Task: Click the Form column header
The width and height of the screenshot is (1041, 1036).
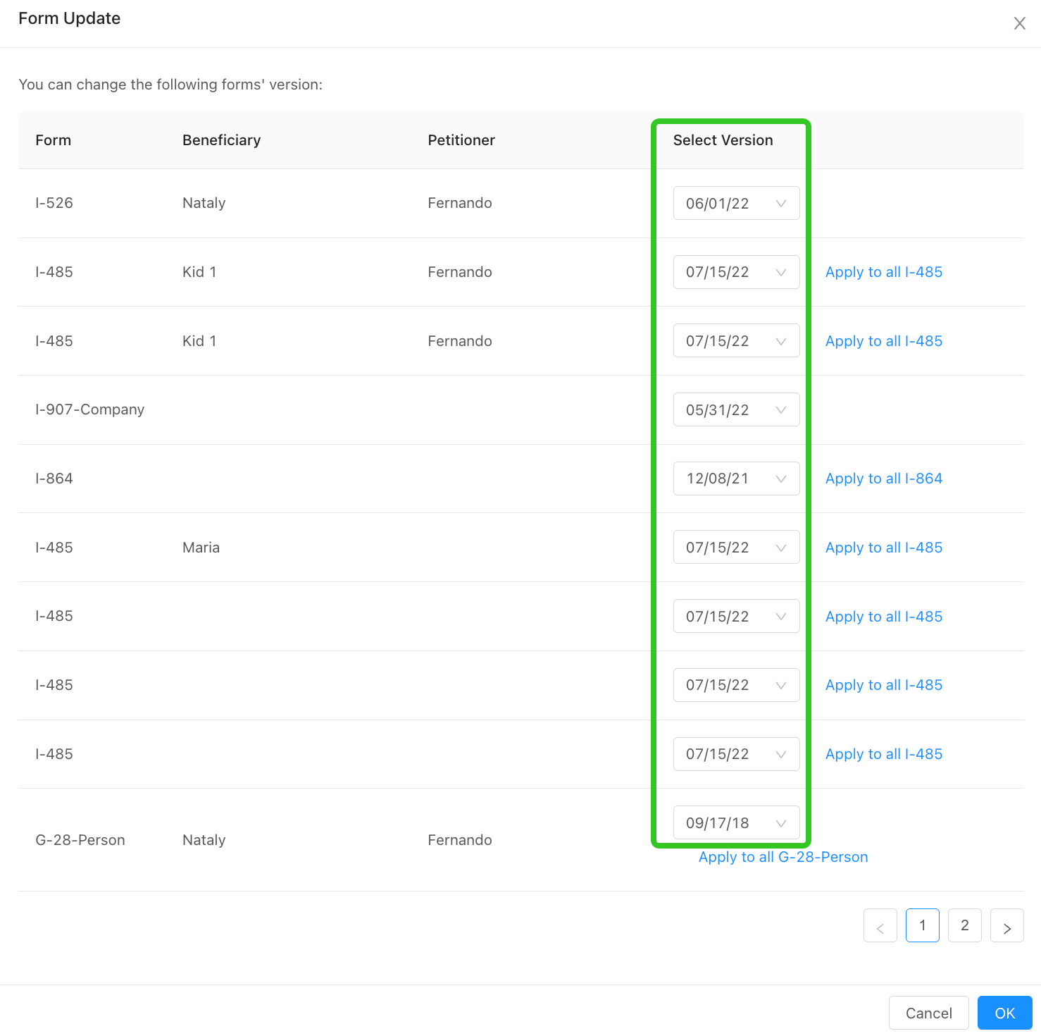Action: coord(54,140)
